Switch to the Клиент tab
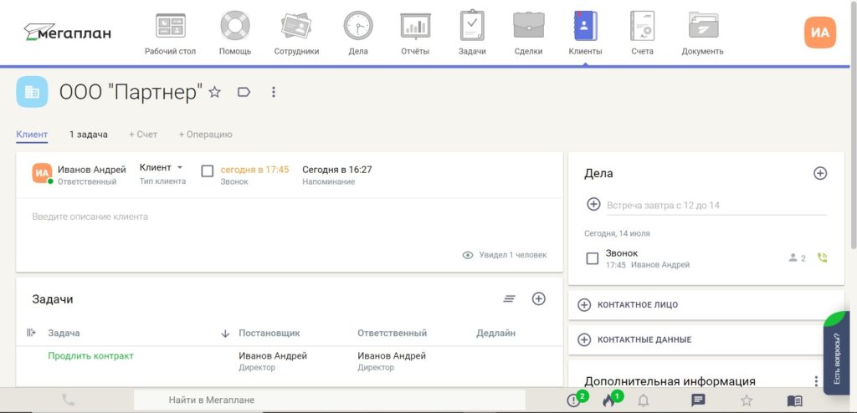Image resolution: width=857 pixels, height=413 pixels. [x=32, y=135]
